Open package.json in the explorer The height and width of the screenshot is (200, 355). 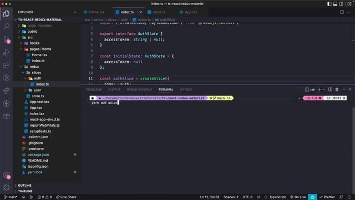38,154
